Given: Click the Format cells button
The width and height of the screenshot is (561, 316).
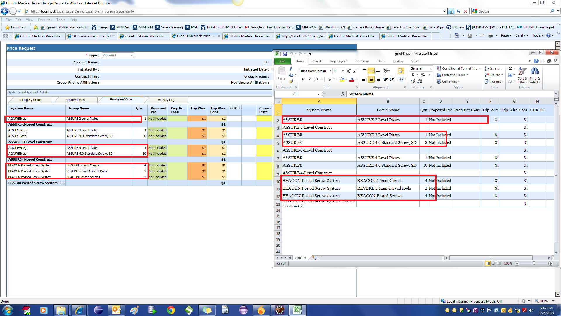Looking at the screenshot, I should [x=494, y=81].
